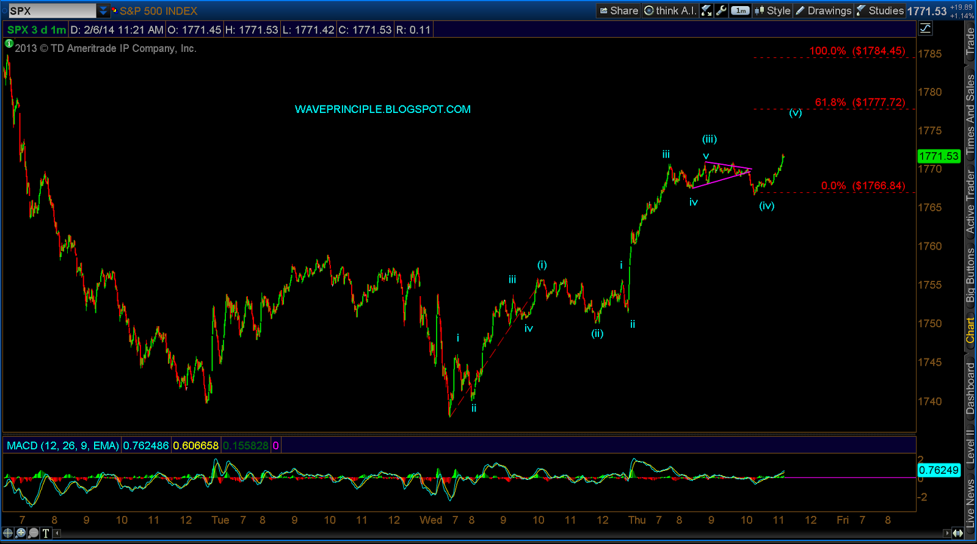Click the MACD 0.76249 axis bubble
The height and width of the screenshot is (544, 977).
point(939,470)
